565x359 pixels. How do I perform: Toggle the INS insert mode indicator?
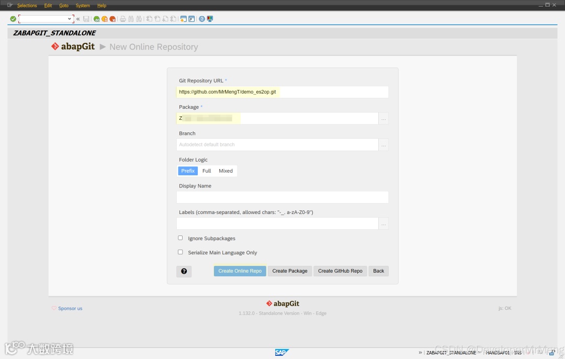[518, 353]
